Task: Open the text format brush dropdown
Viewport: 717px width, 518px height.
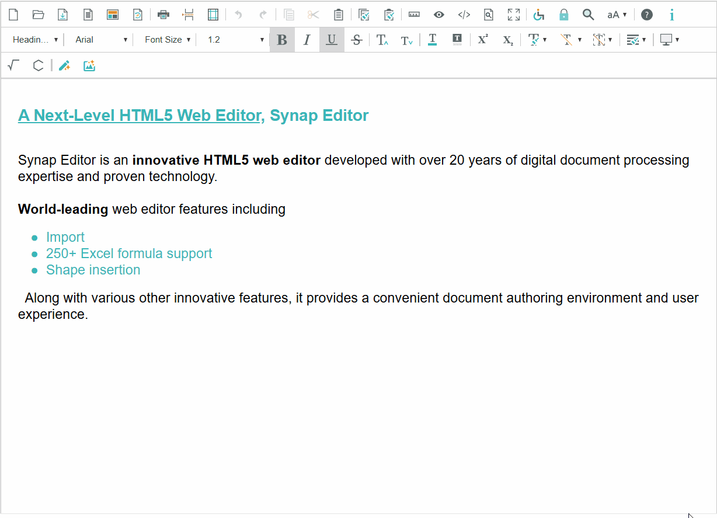Action: [x=537, y=40]
